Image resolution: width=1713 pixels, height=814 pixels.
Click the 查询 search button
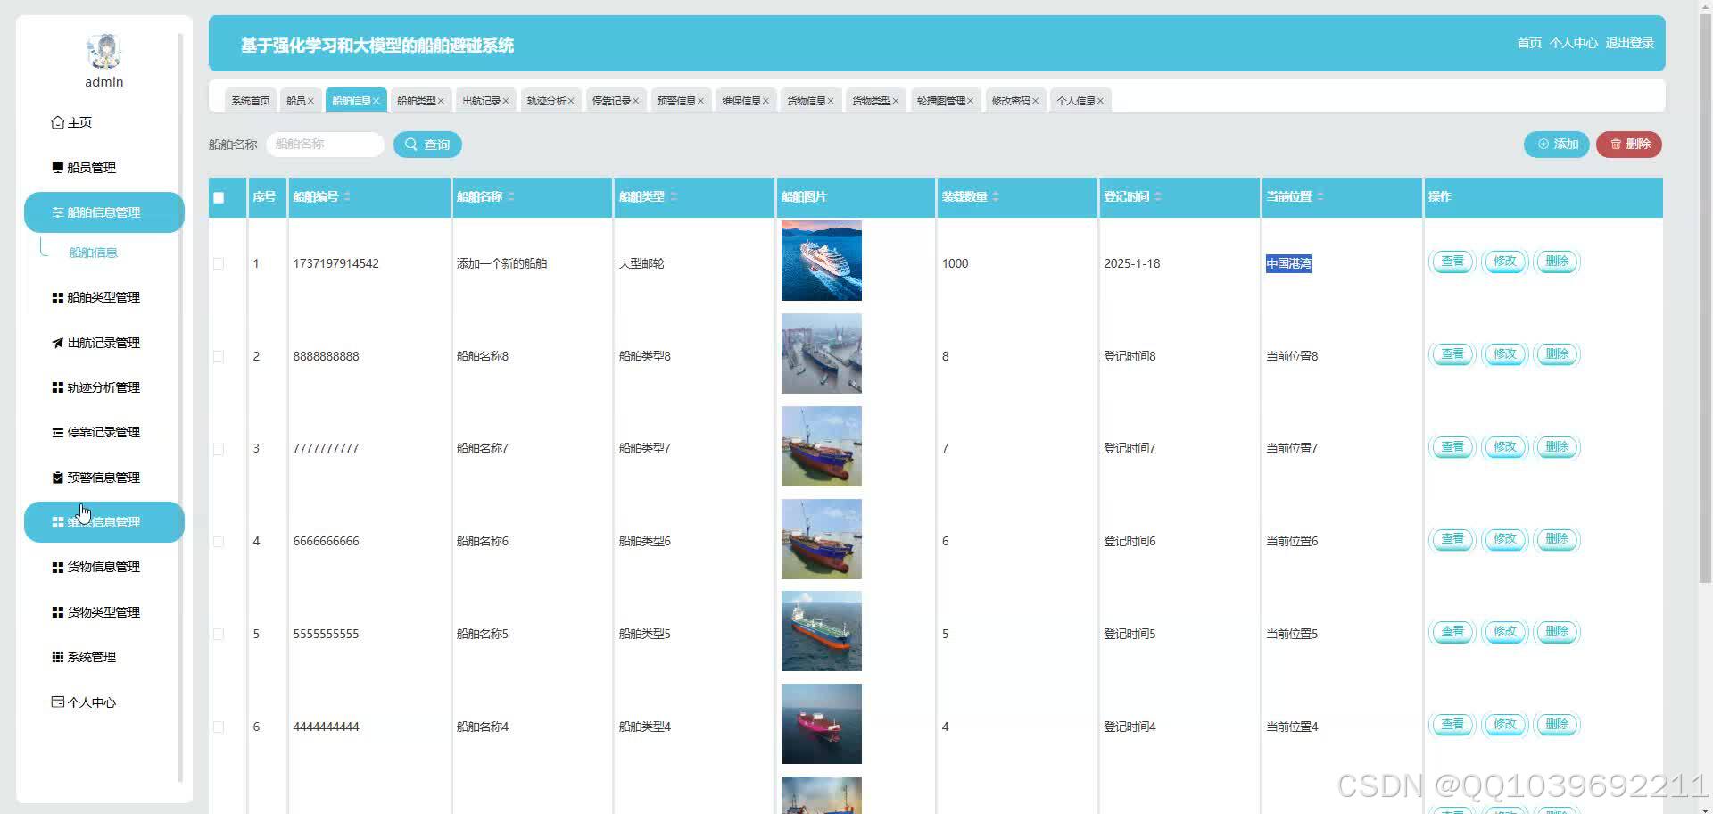pos(427,145)
